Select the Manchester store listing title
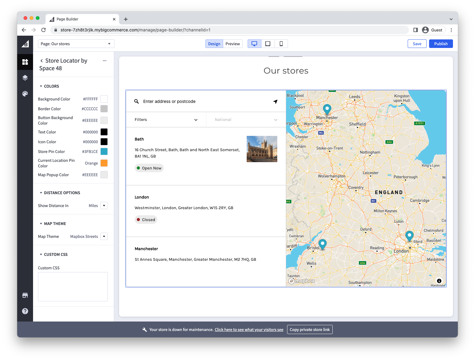The image size is (475, 360). (146, 249)
